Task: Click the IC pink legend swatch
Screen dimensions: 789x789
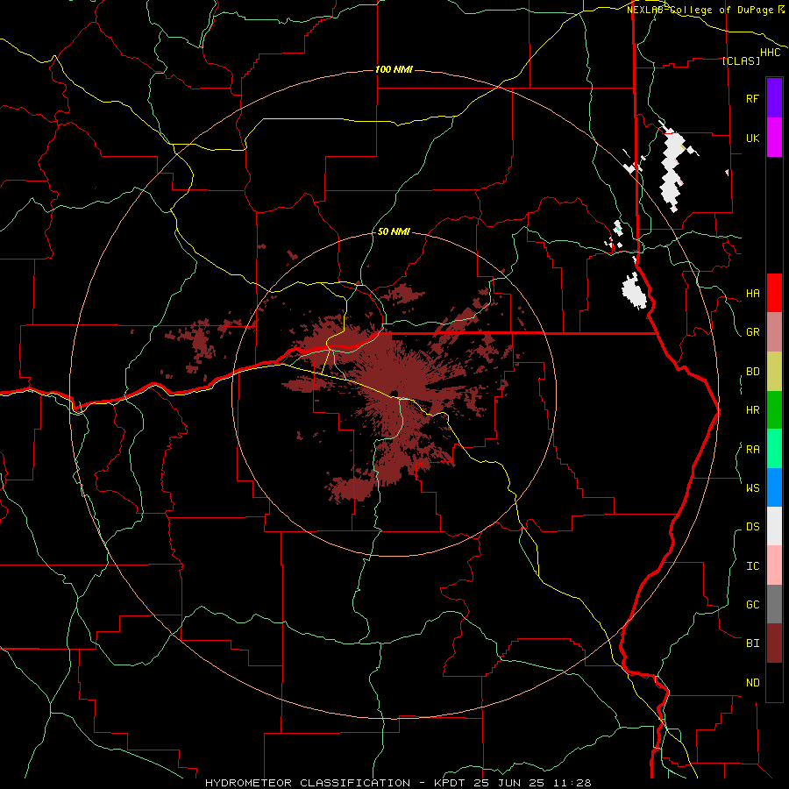Action: [774, 565]
